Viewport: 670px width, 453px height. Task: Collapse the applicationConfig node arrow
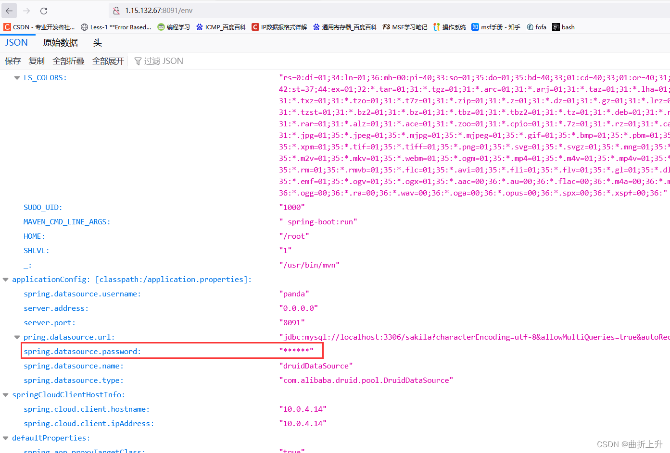coord(6,280)
